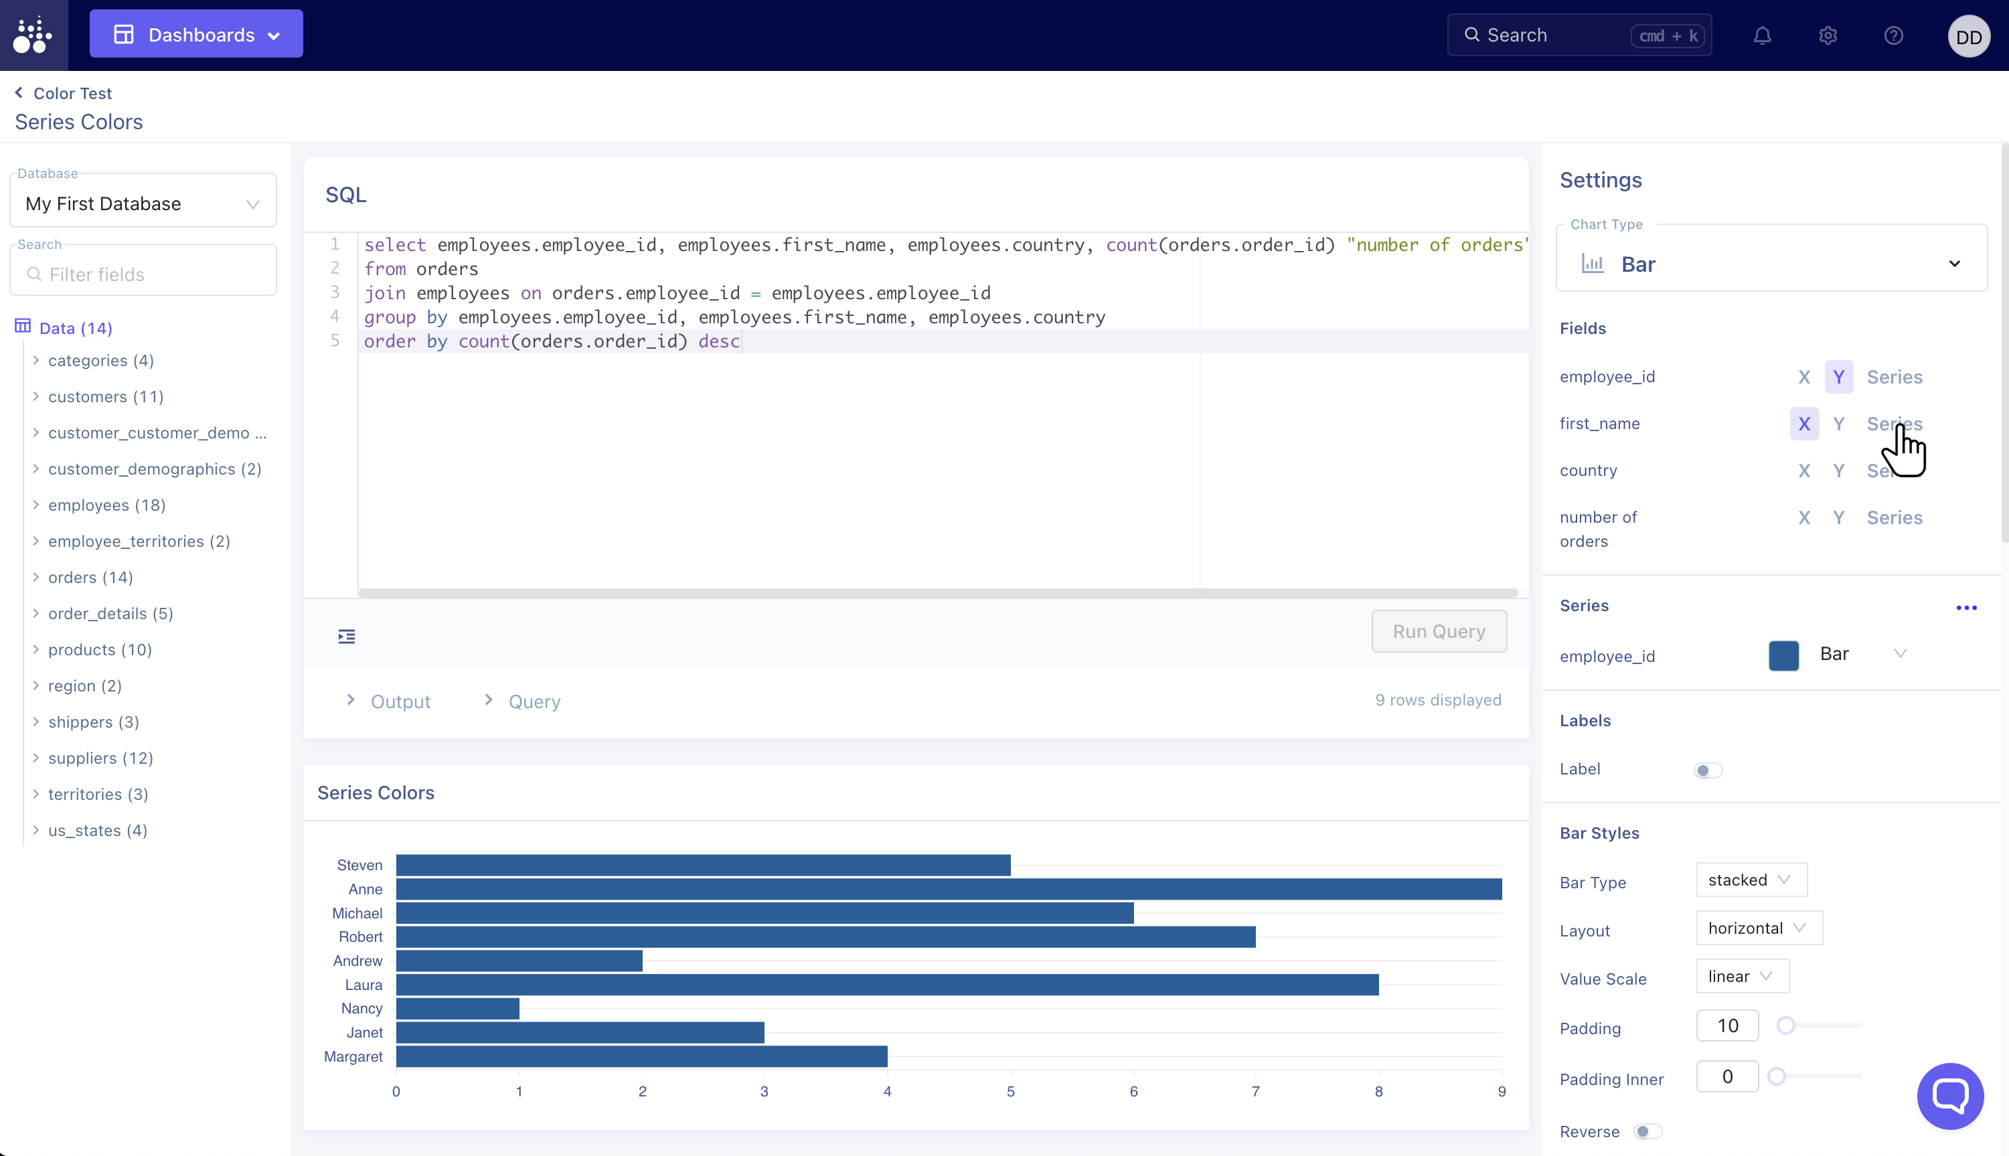Toggle the Label switch on
2009x1156 pixels.
coord(1708,770)
